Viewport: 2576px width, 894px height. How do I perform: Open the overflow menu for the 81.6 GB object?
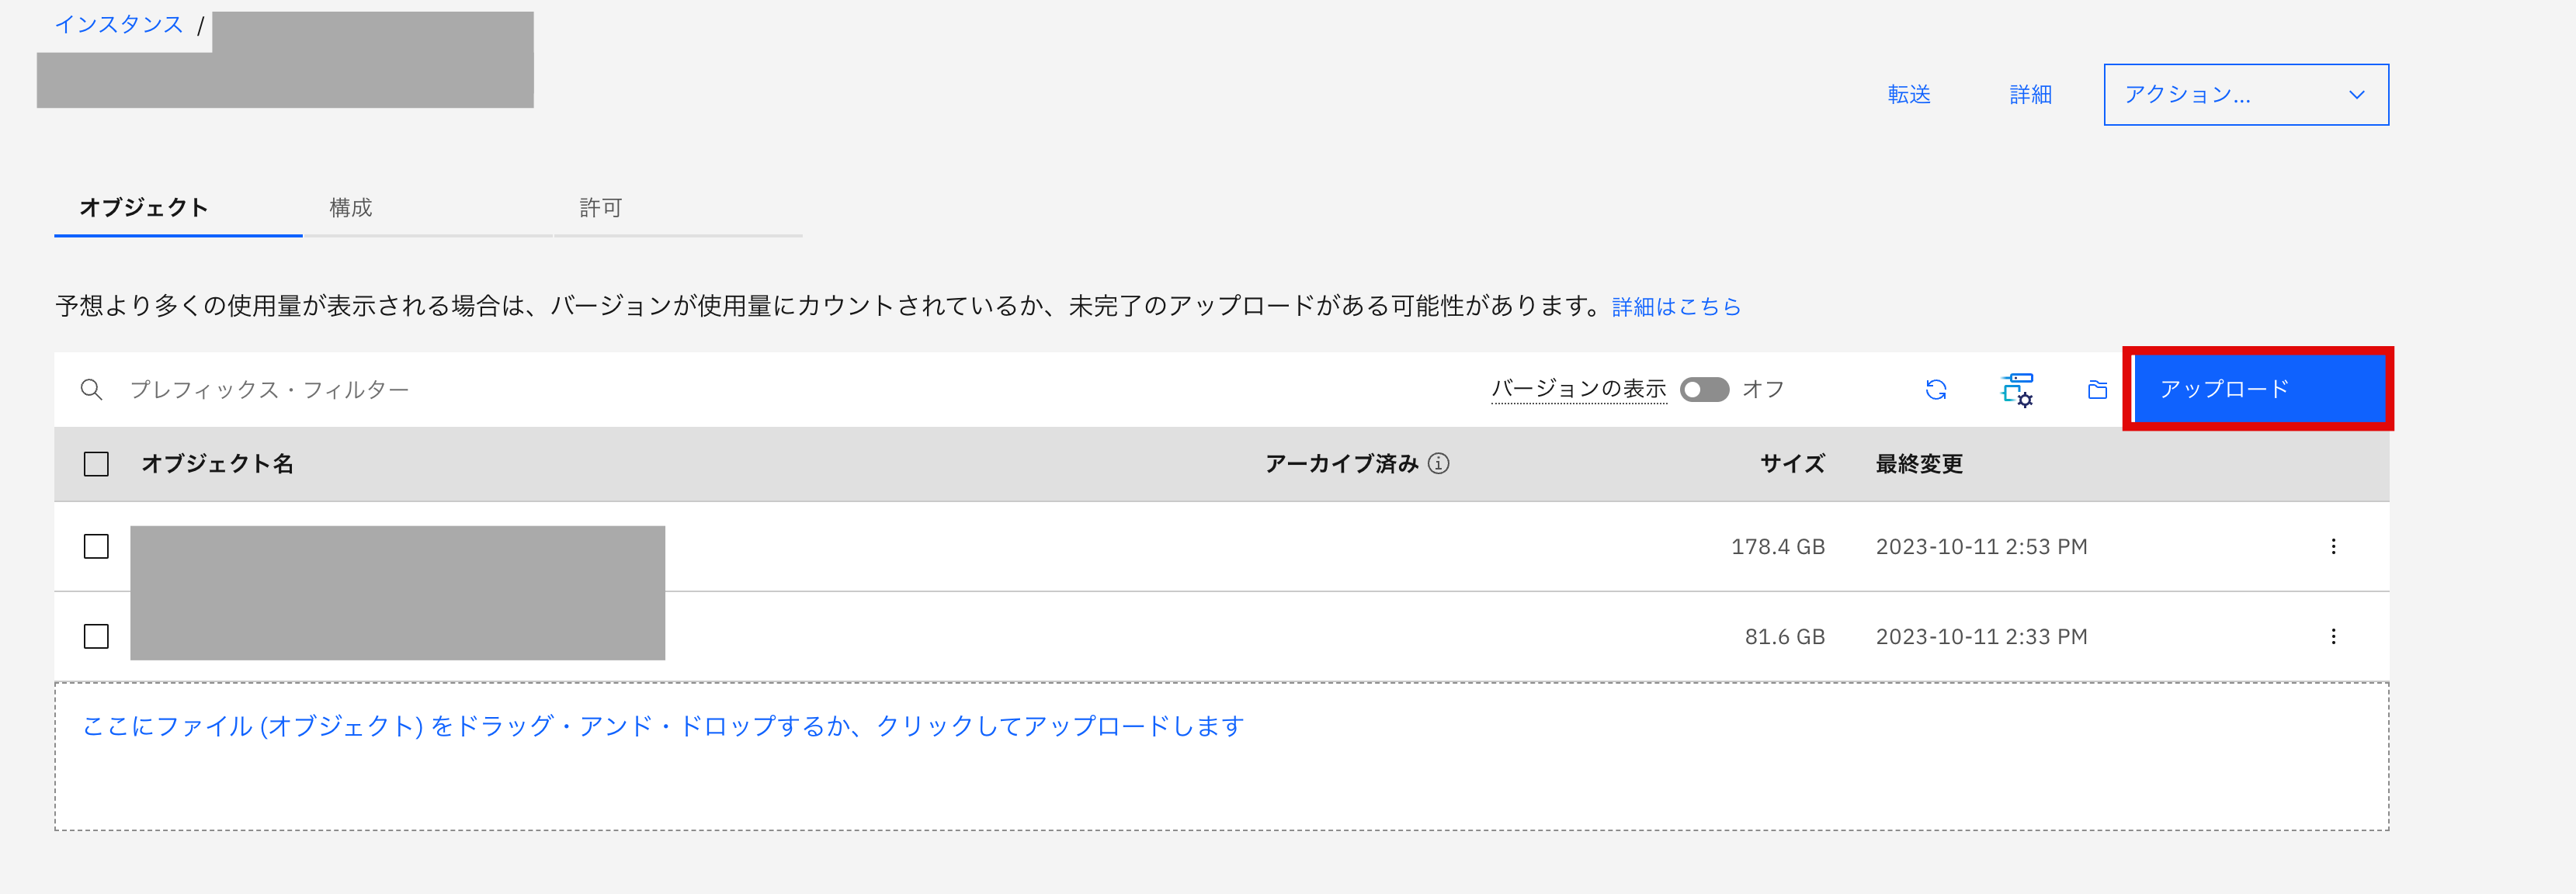tap(2335, 636)
